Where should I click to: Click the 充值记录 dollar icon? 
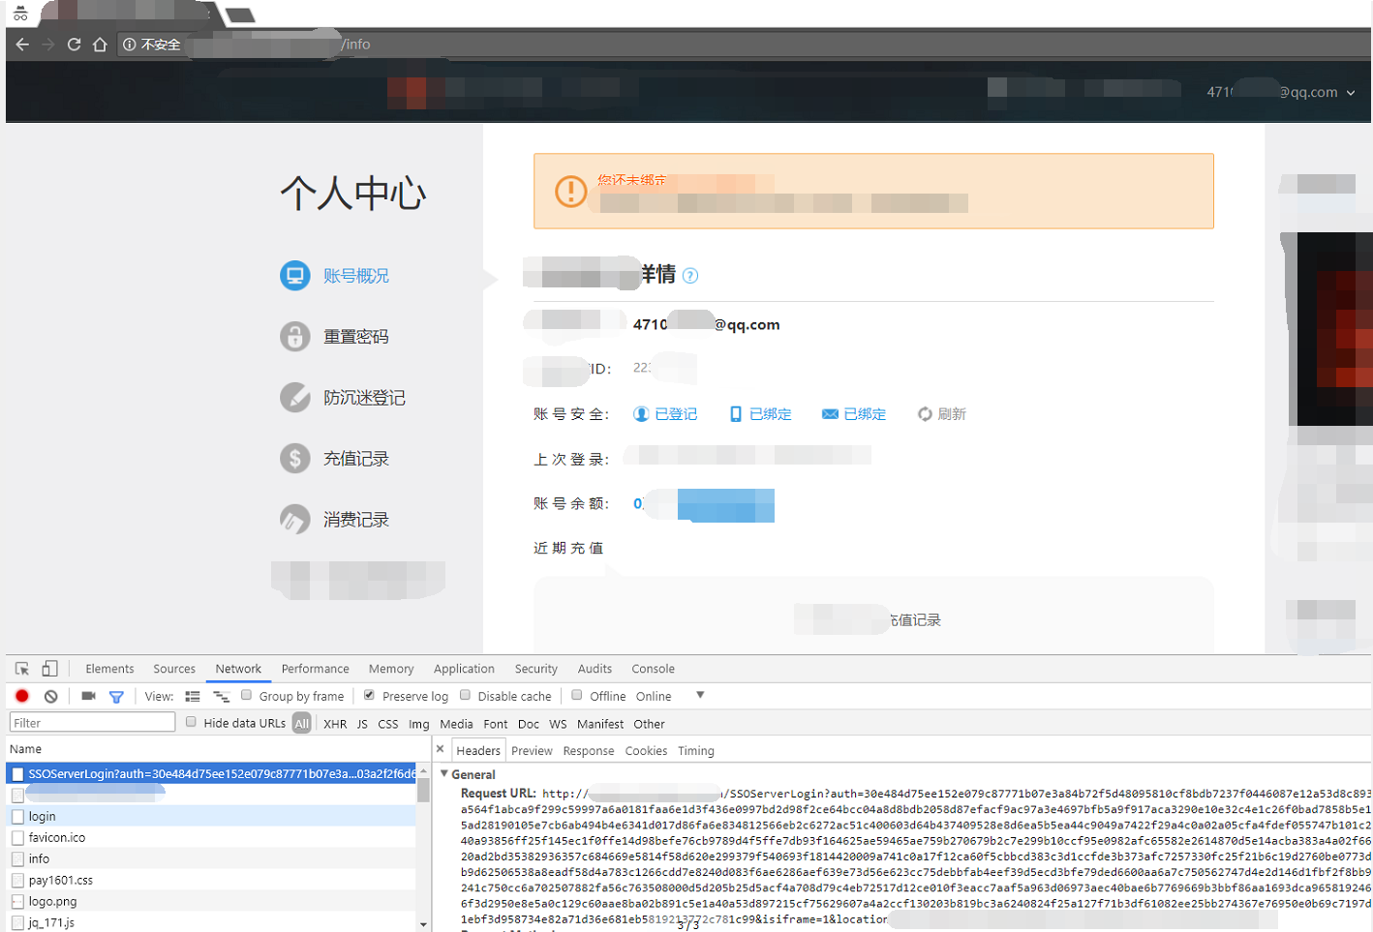pyautogui.click(x=295, y=459)
